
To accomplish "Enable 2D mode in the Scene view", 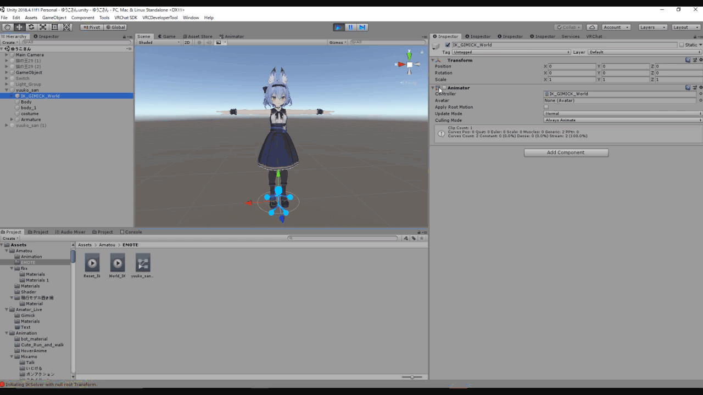I will pyautogui.click(x=187, y=42).
